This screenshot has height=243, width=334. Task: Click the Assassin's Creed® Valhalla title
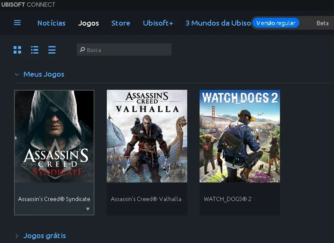point(146,199)
